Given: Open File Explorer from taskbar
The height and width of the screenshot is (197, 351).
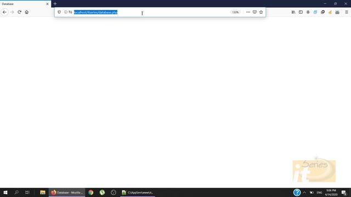Looking at the screenshot, I should tap(43, 192).
